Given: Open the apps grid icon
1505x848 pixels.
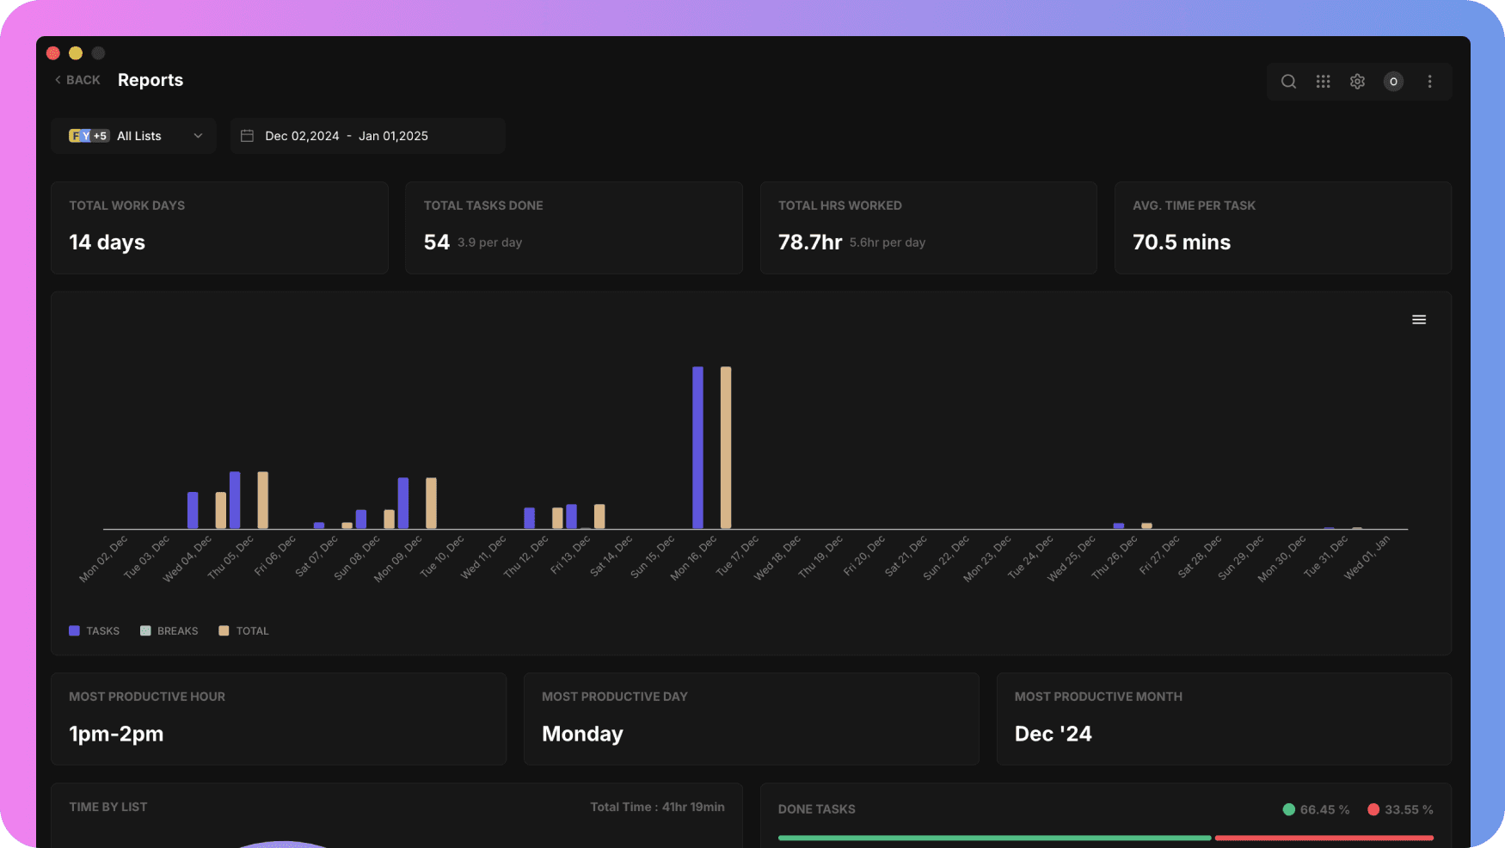Looking at the screenshot, I should (x=1323, y=82).
